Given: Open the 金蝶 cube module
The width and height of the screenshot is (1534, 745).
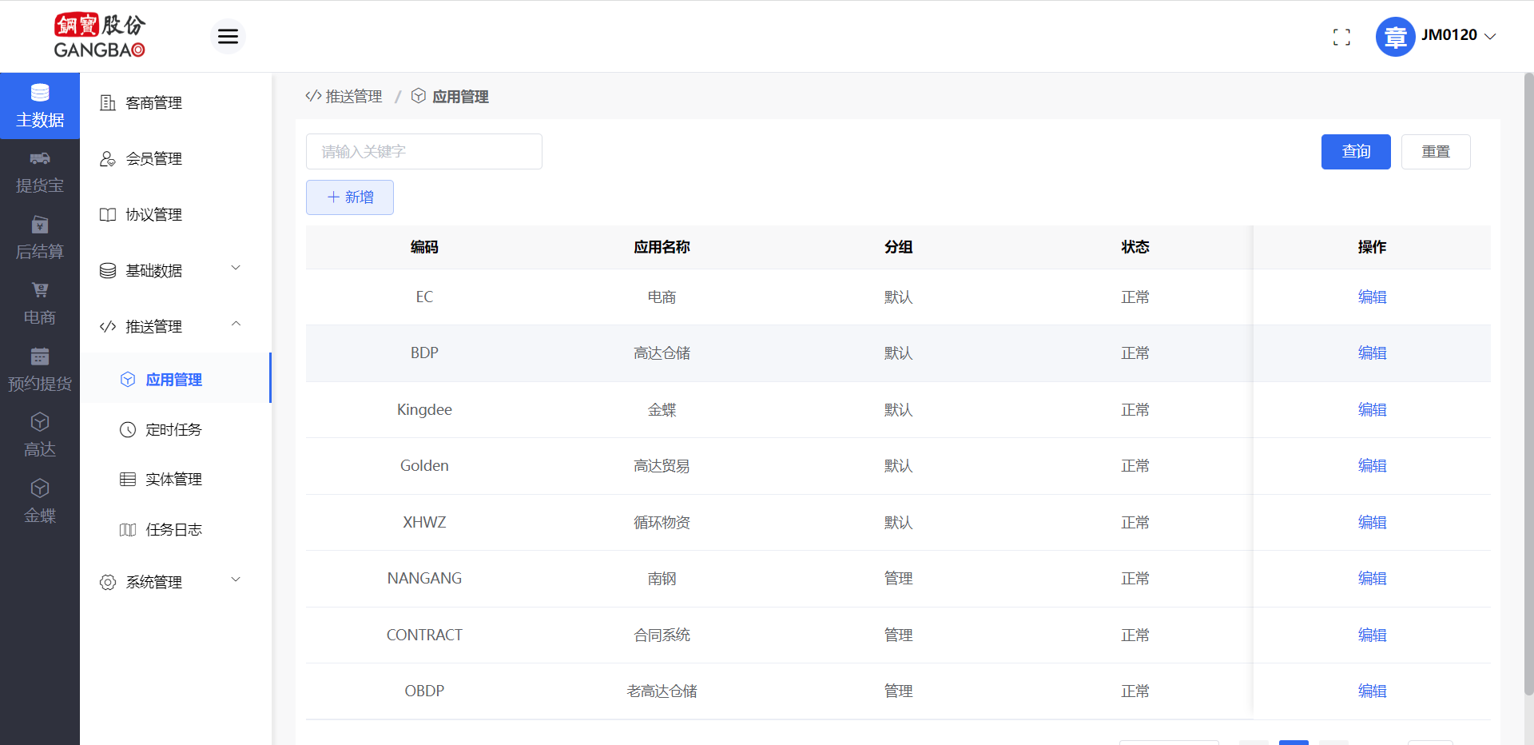Looking at the screenshot, I should coord(40,502).
